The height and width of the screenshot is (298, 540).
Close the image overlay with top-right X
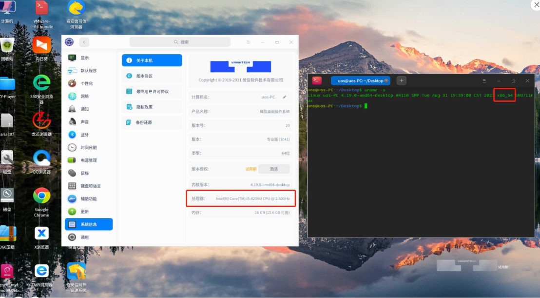pos(536,5)
